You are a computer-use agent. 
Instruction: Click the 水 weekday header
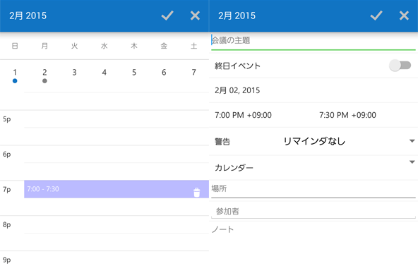tap(104, 46)
